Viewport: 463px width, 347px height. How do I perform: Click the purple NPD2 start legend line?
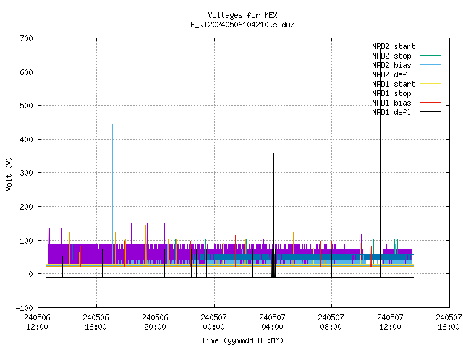point(431,46)
